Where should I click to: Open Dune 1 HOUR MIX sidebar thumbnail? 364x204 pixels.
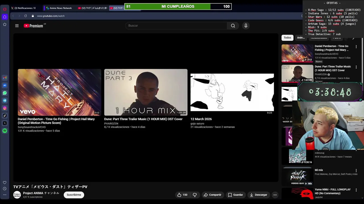297,74
